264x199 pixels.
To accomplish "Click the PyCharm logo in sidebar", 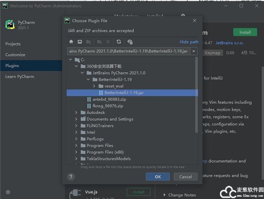I will coord(10,25).
